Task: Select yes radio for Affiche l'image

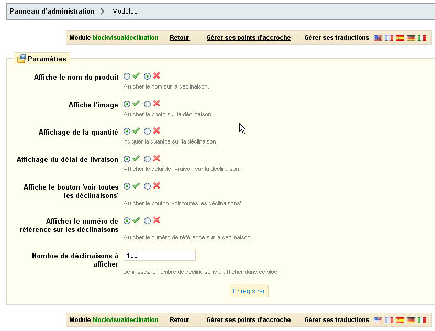Action: [x=127, y=104]
